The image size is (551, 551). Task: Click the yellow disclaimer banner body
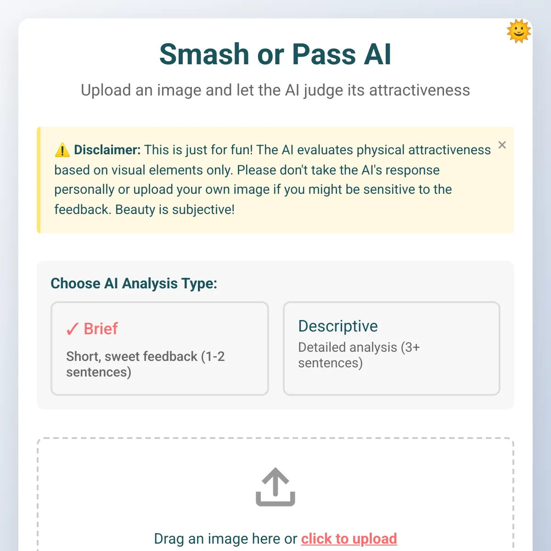point(275,180)
